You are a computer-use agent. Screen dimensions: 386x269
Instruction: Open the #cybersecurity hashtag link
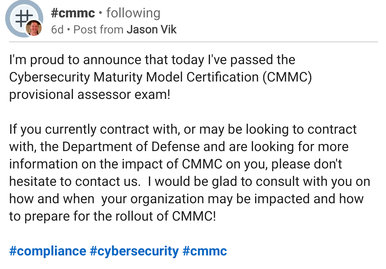pyautogui.click(x=134, y=251)
